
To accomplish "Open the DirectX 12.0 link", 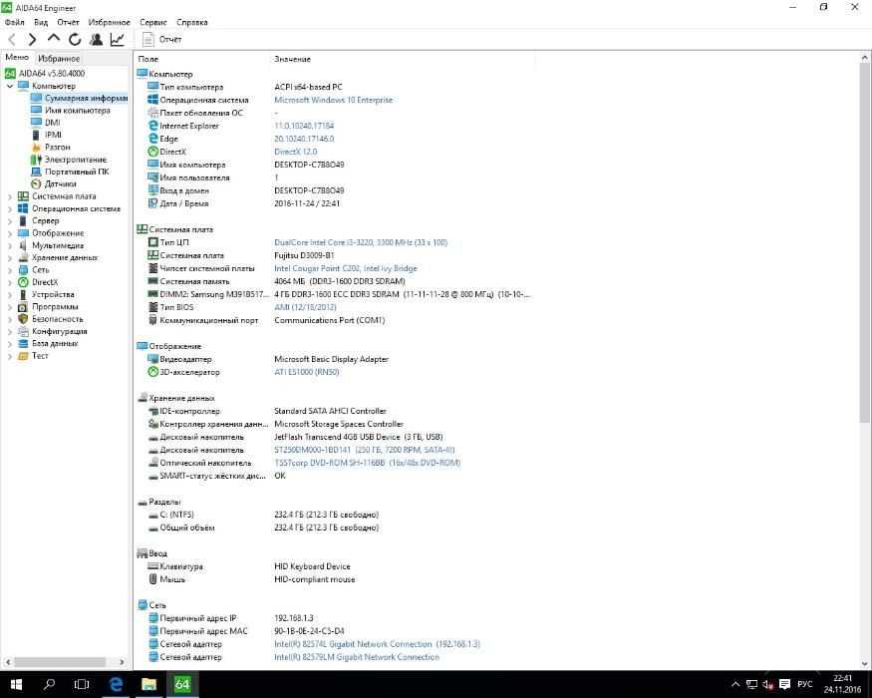I will [x=295, y=152].
